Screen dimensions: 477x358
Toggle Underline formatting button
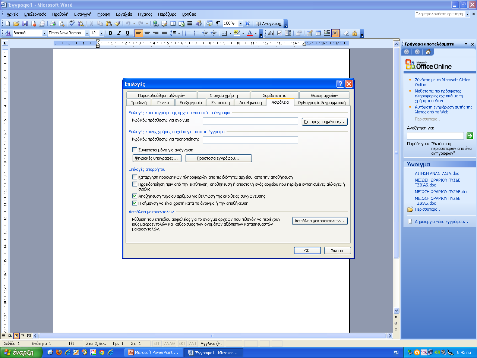click(127, 33)
